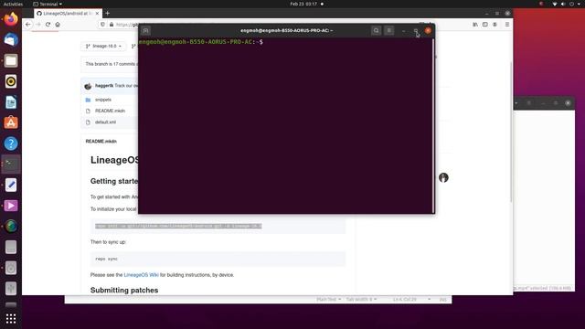Click the volume icon in the top bar

click(x=563, y=4)
